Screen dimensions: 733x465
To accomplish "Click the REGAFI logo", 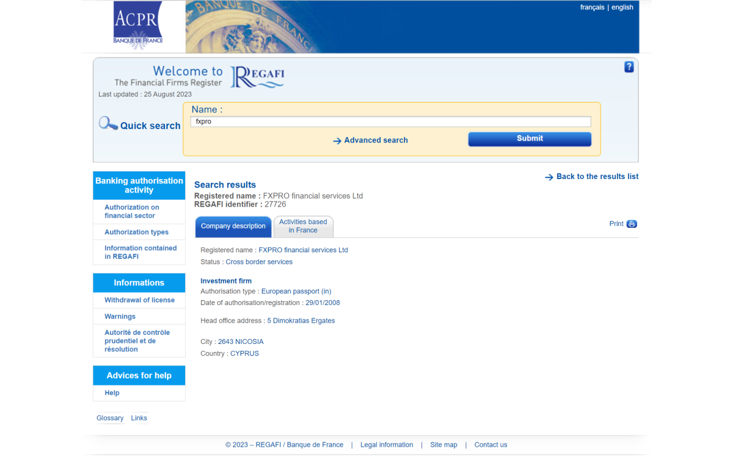I will point(257,78).
